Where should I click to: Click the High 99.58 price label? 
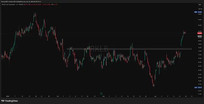198,12
